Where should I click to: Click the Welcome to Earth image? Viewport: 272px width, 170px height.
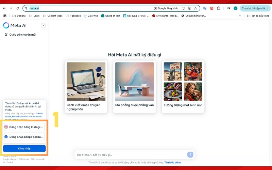click(x=173, y=71)
